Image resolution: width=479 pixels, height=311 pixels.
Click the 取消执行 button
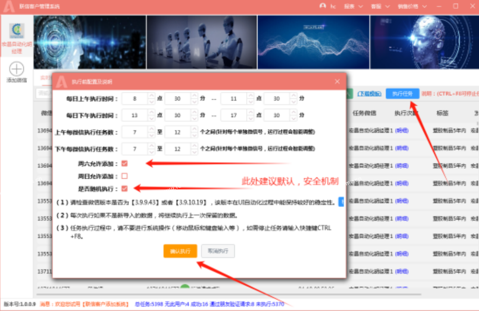pyautogui.click(x=218, y=251)
